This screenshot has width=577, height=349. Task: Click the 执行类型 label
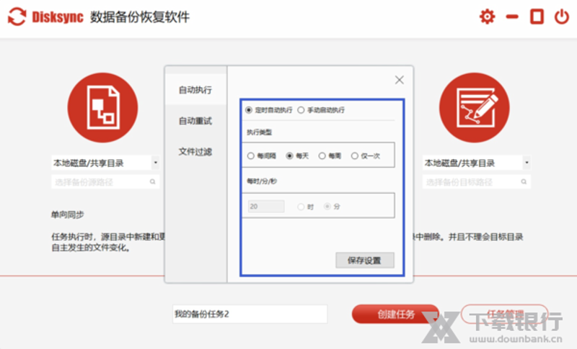click(259, 132)
